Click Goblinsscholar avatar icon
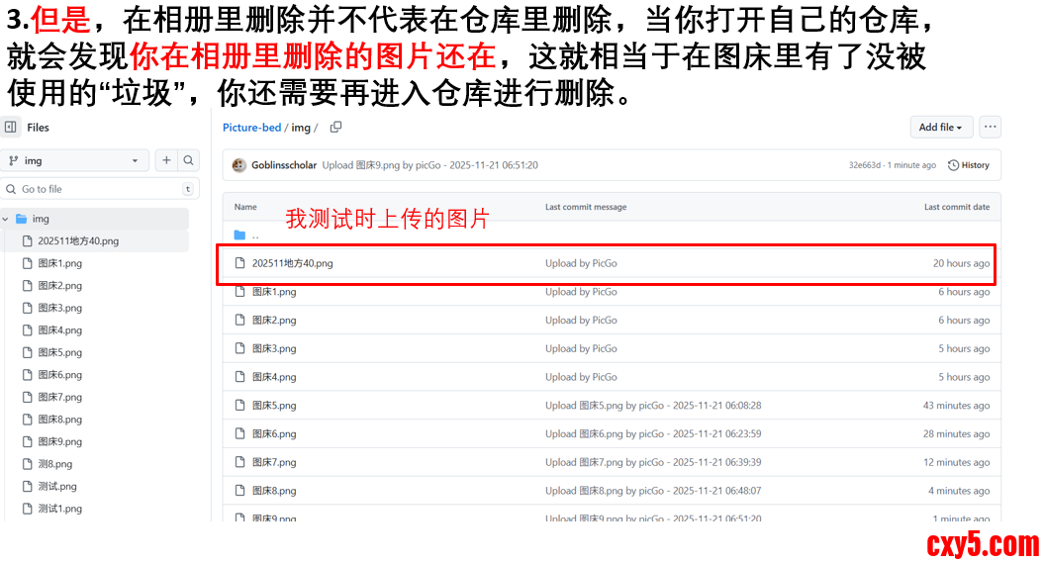Image resolution: width=1044 pixels, height=564 pixels. 239,165
